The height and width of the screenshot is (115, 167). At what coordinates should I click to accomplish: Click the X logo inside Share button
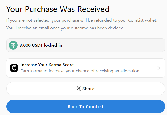click(x=79, y=88)
